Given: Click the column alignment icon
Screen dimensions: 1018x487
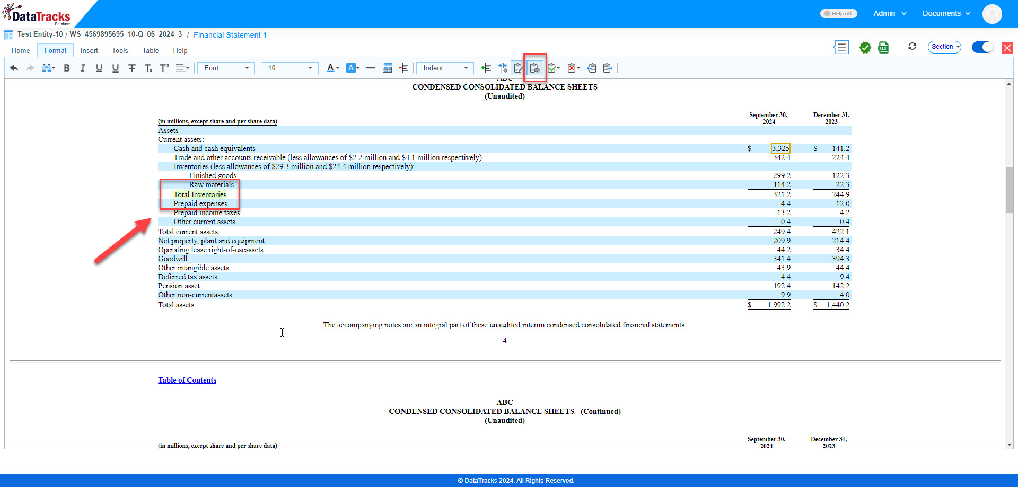Looking at the screenshot, I should tap(503, 68).
